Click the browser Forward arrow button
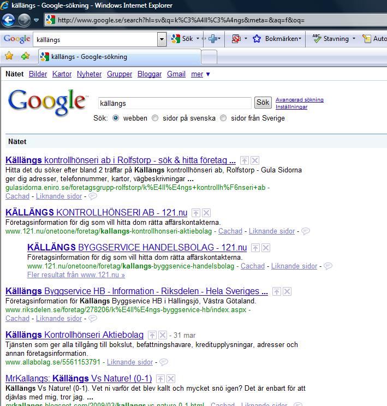 (24, 20)
